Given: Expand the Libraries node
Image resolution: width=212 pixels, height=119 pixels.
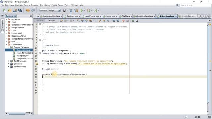Looking at the screenshot, I should click(9, 64).
